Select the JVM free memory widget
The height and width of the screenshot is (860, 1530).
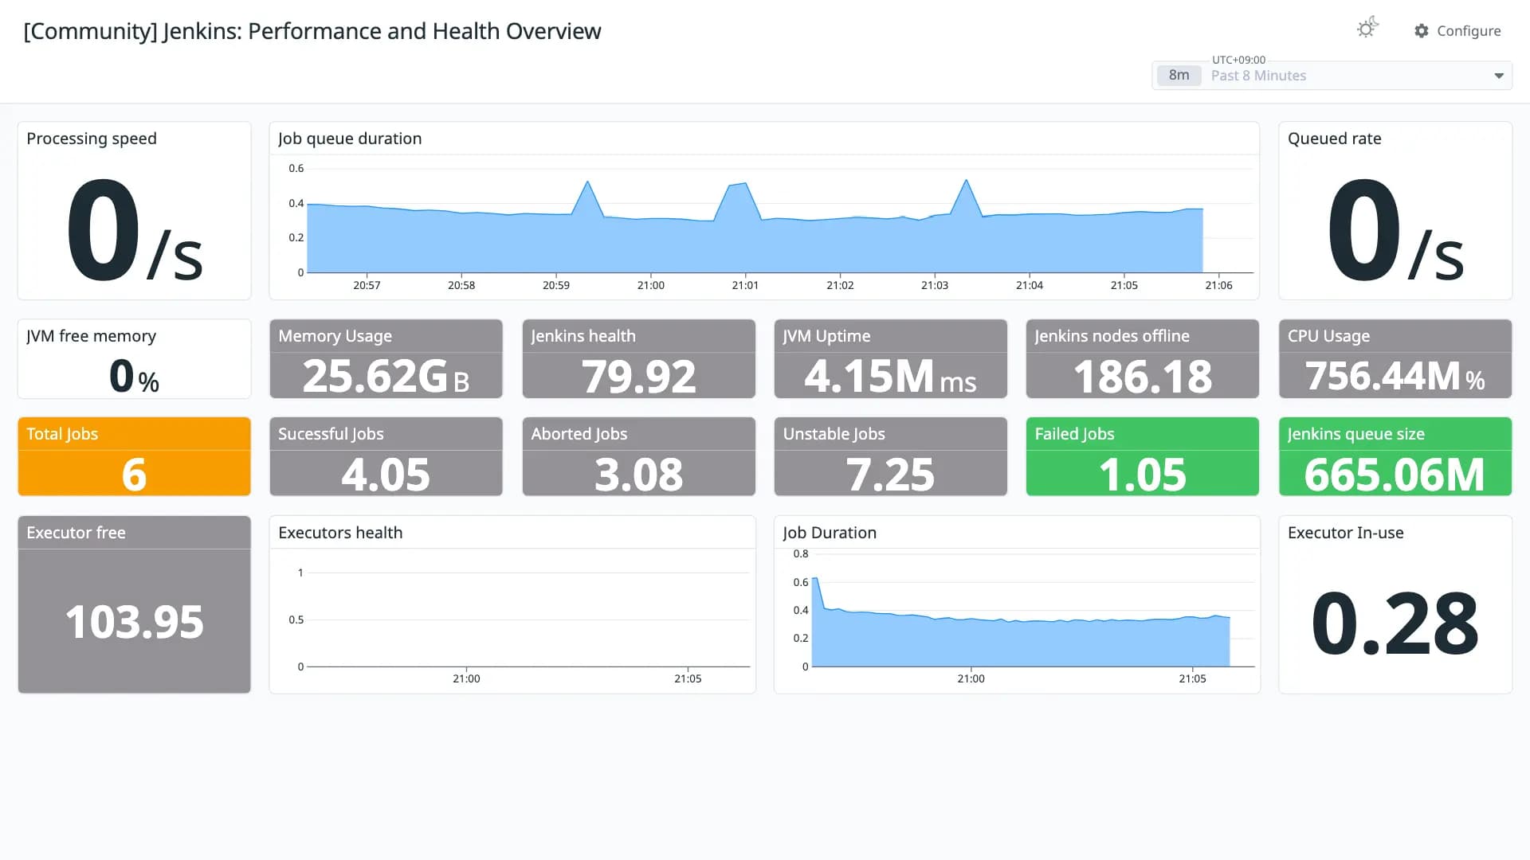(x=134, y=359)
